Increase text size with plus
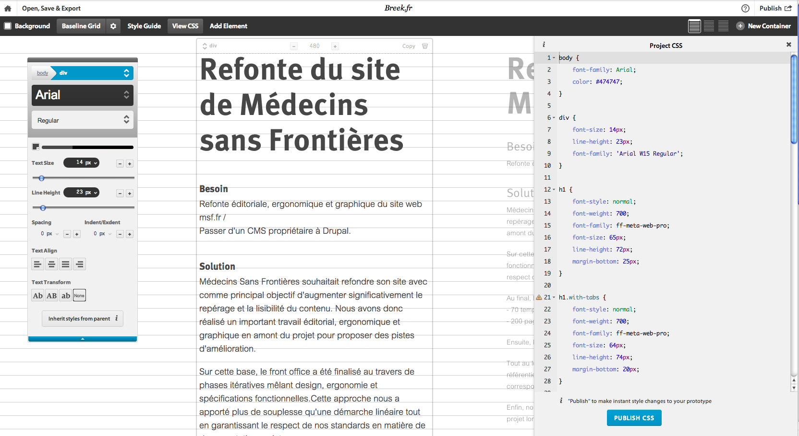The image size is (799, 436). [130, 164]
